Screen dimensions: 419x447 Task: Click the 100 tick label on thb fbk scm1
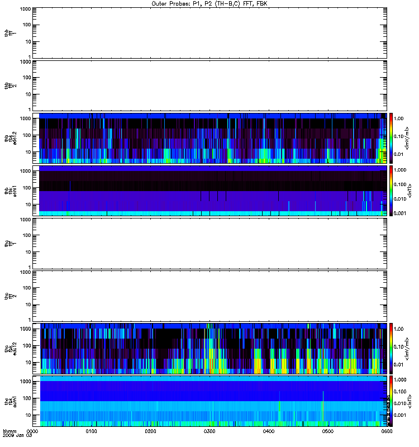point(27,188)
